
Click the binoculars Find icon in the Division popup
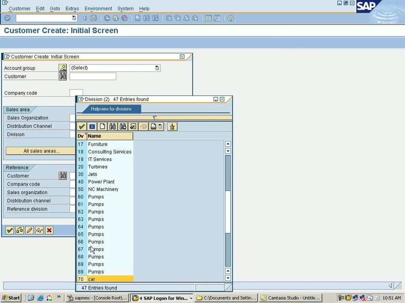112,127
